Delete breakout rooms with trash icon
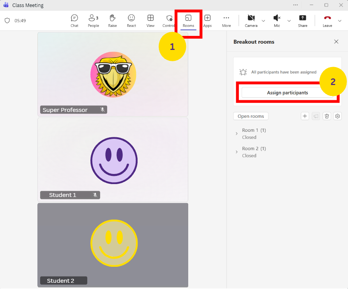348x289 pixels. coord(327,116)
